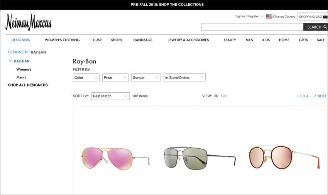Collapse the RAY-BAN sidebar heart arrow

pyautogui.click(x=10, y=61)
